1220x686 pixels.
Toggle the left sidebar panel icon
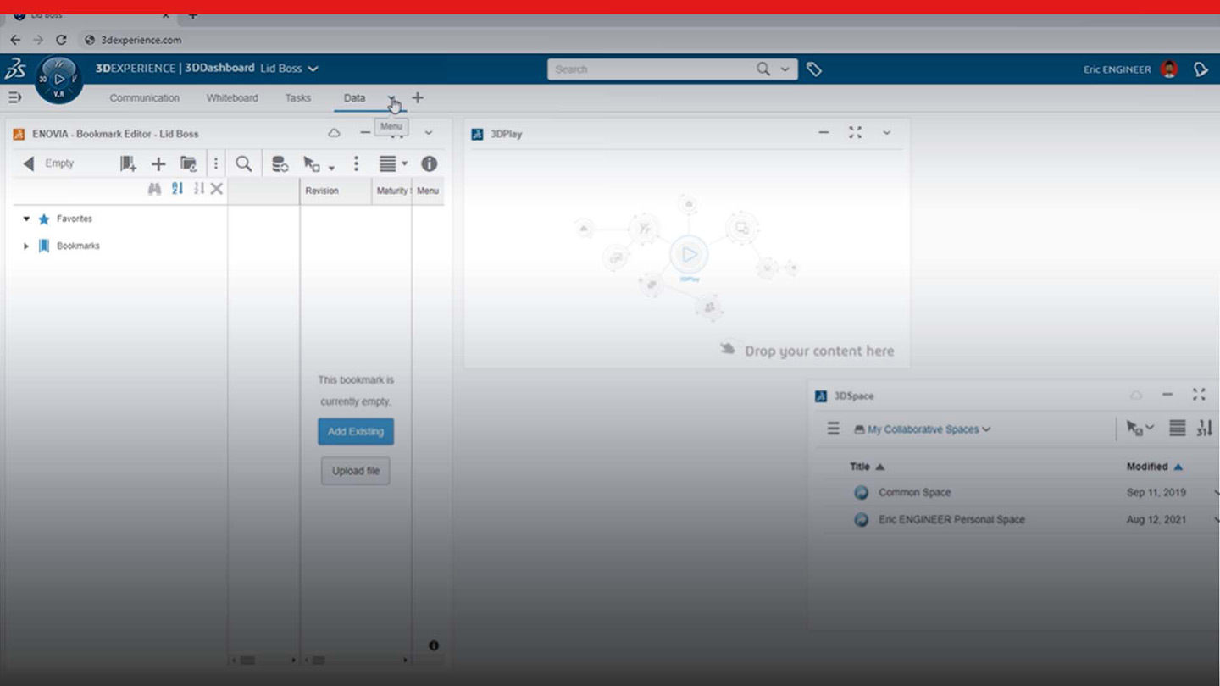point(14,97)
